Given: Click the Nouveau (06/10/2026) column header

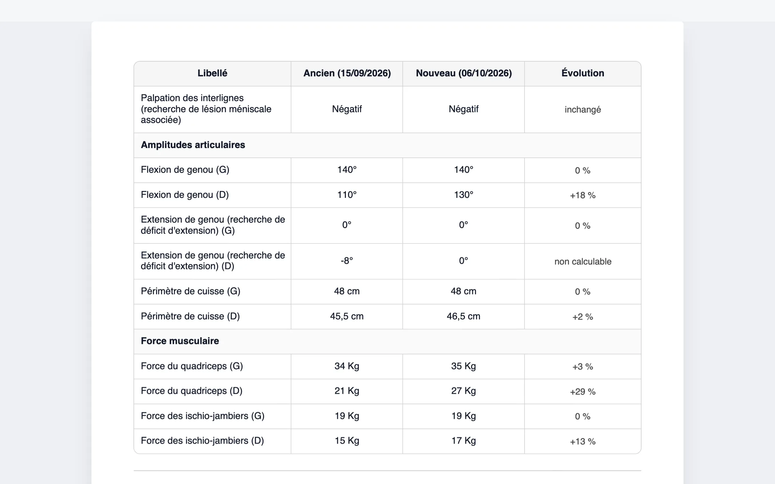Looking at the screenshot, I should point(464,73).
